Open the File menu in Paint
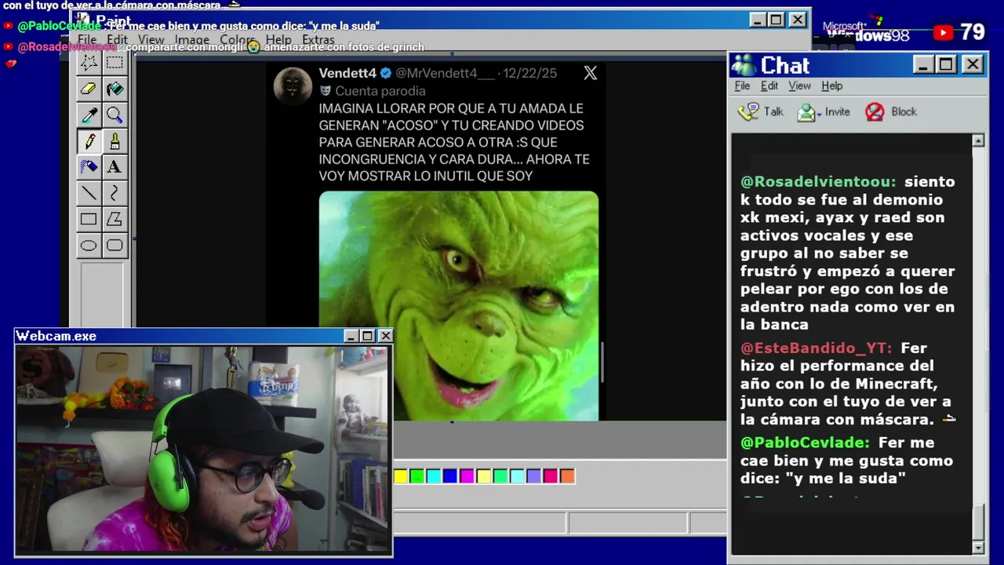Screen dimensions: 1004x565 click(87, 40)
